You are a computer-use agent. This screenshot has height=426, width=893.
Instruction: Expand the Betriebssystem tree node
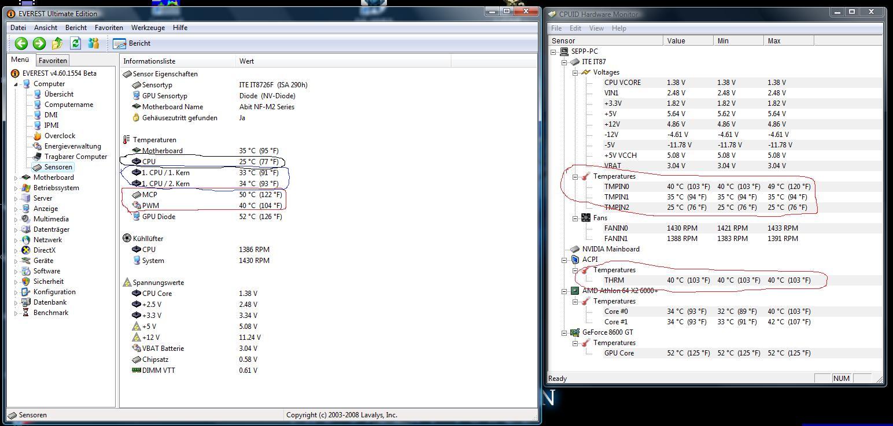coord(16,188)
